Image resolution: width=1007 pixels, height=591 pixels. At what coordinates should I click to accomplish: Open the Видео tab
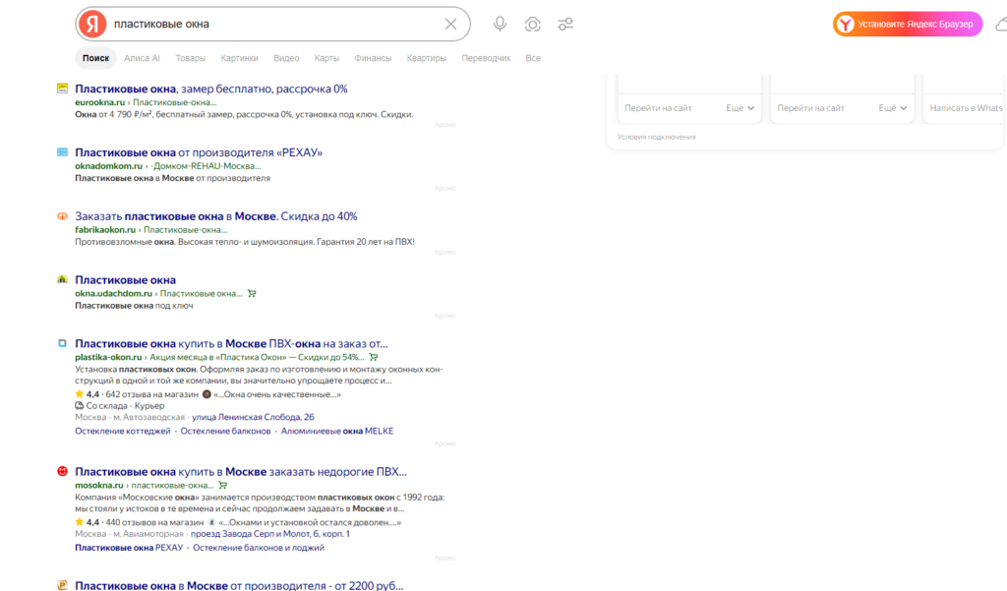coord(286,58)
